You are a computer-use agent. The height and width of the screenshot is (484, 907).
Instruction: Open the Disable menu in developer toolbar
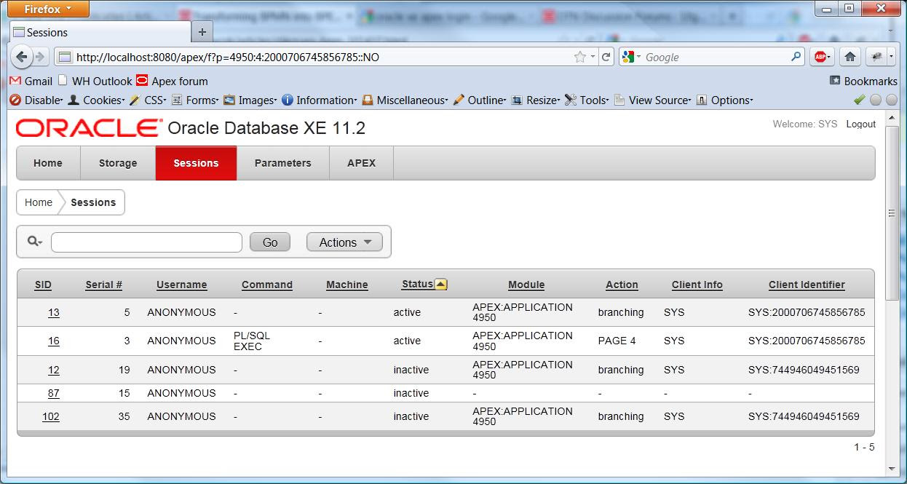[x=36, y=100]
